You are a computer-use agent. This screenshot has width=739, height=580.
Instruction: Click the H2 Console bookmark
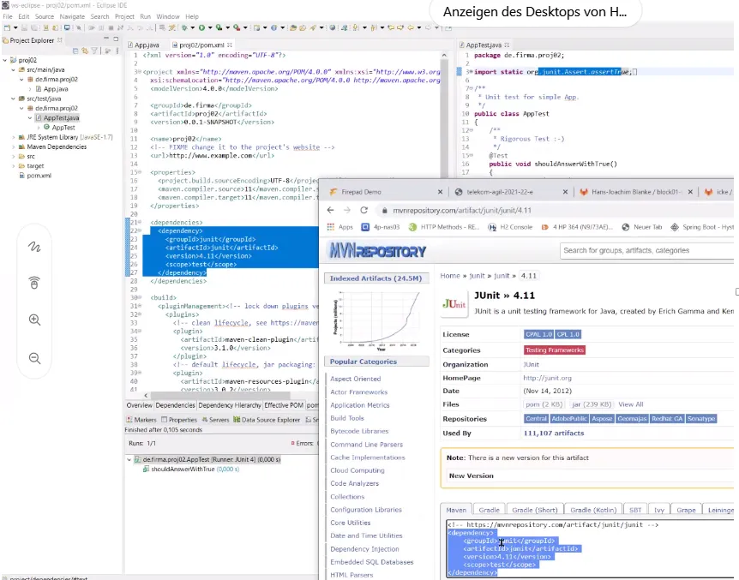click(x=511, y=227)
